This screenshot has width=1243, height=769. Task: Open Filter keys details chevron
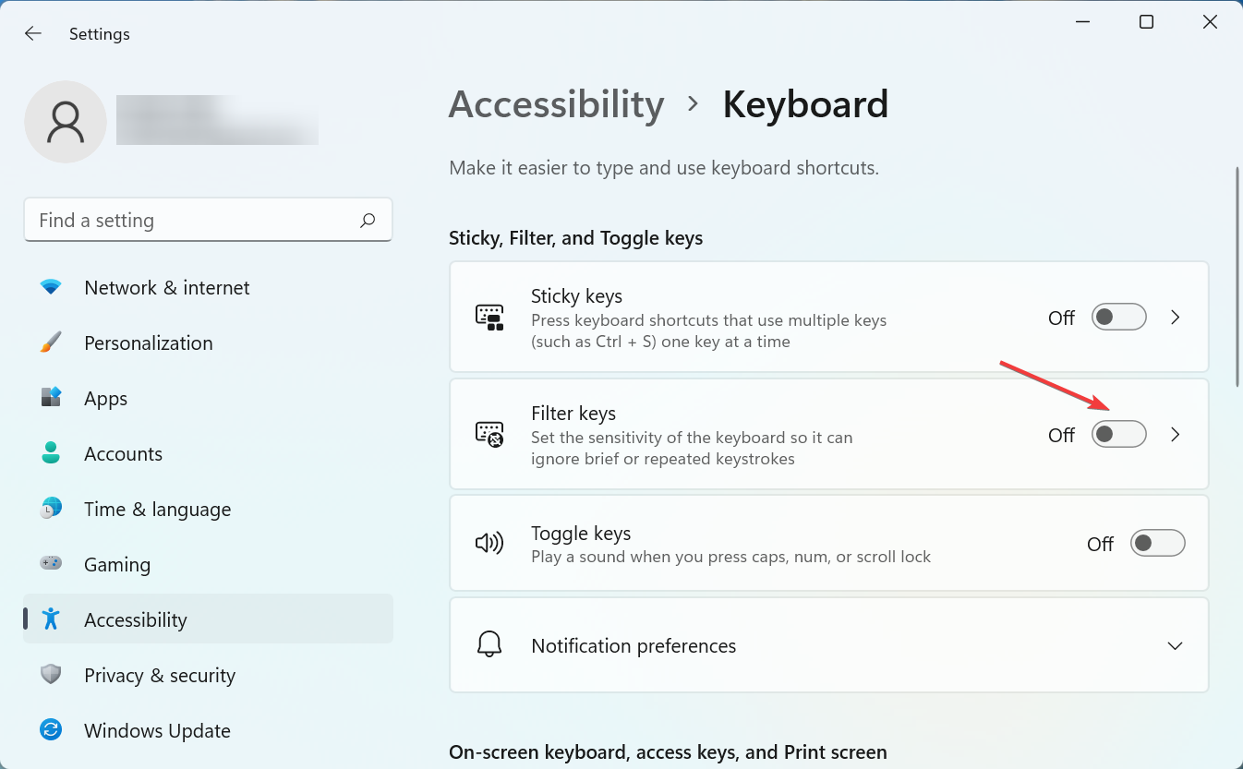click(1176, 435)
